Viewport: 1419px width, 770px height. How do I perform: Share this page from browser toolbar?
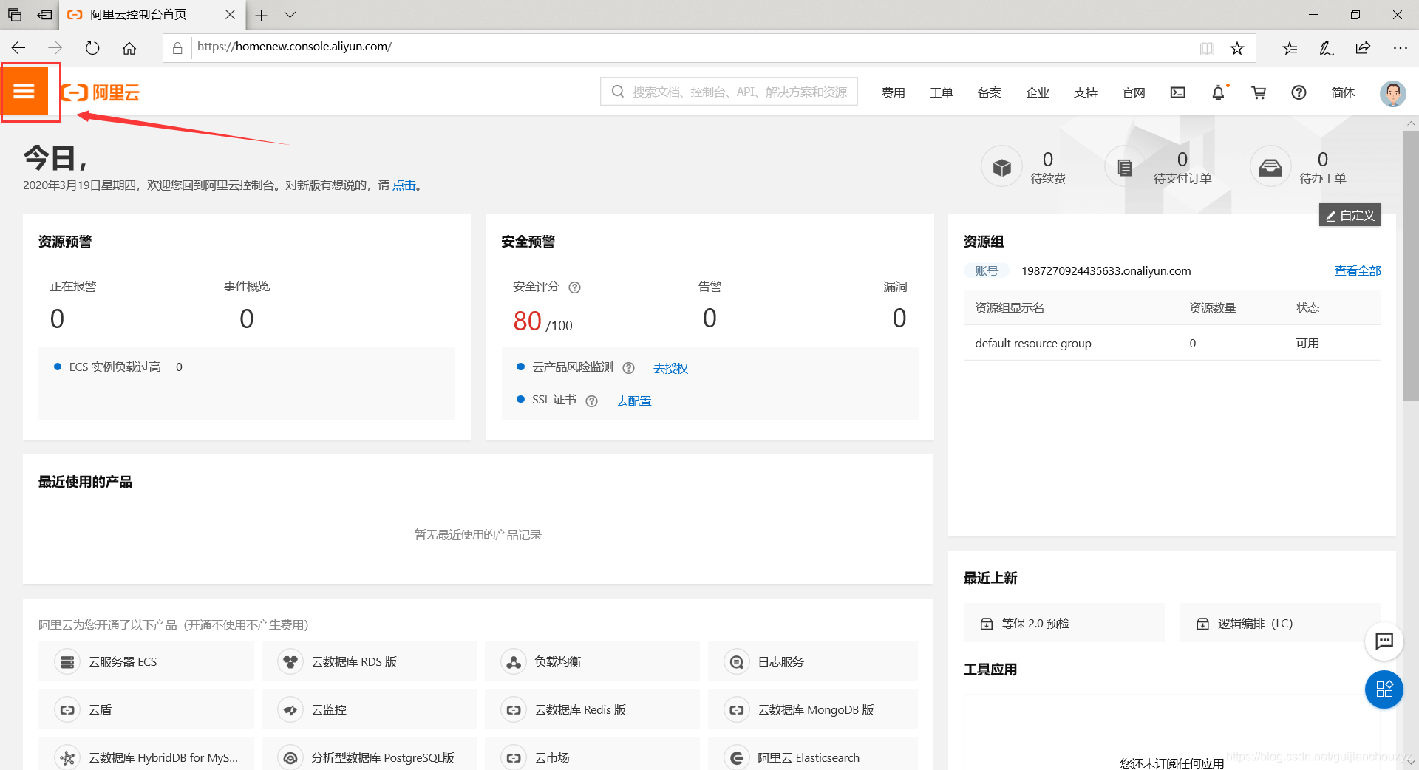tap(1363, 48)
